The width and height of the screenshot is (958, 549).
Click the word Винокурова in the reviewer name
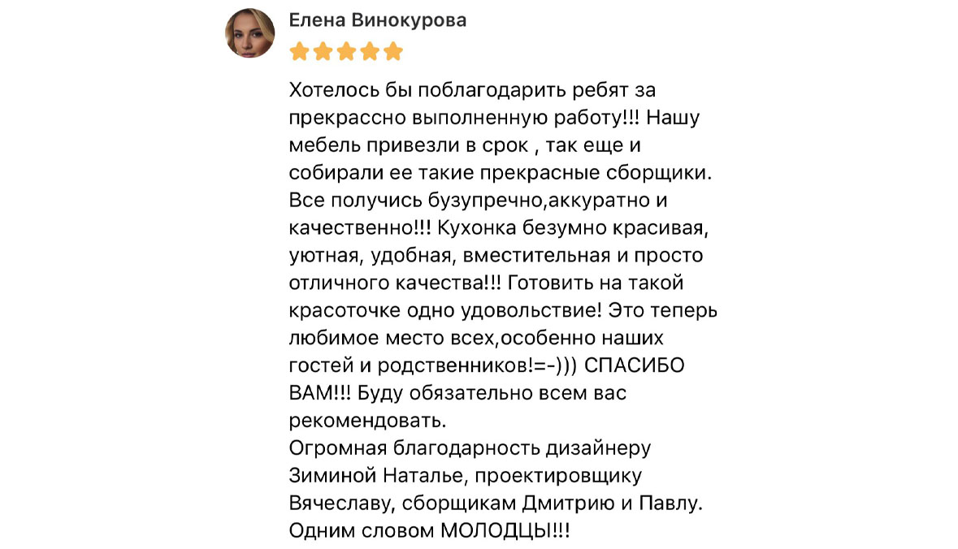410,20
